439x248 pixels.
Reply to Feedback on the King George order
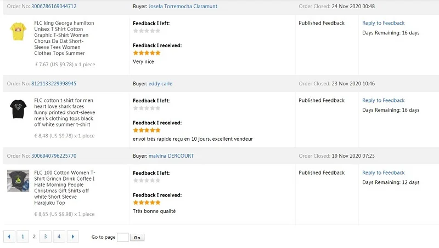[x=383, y=23]
